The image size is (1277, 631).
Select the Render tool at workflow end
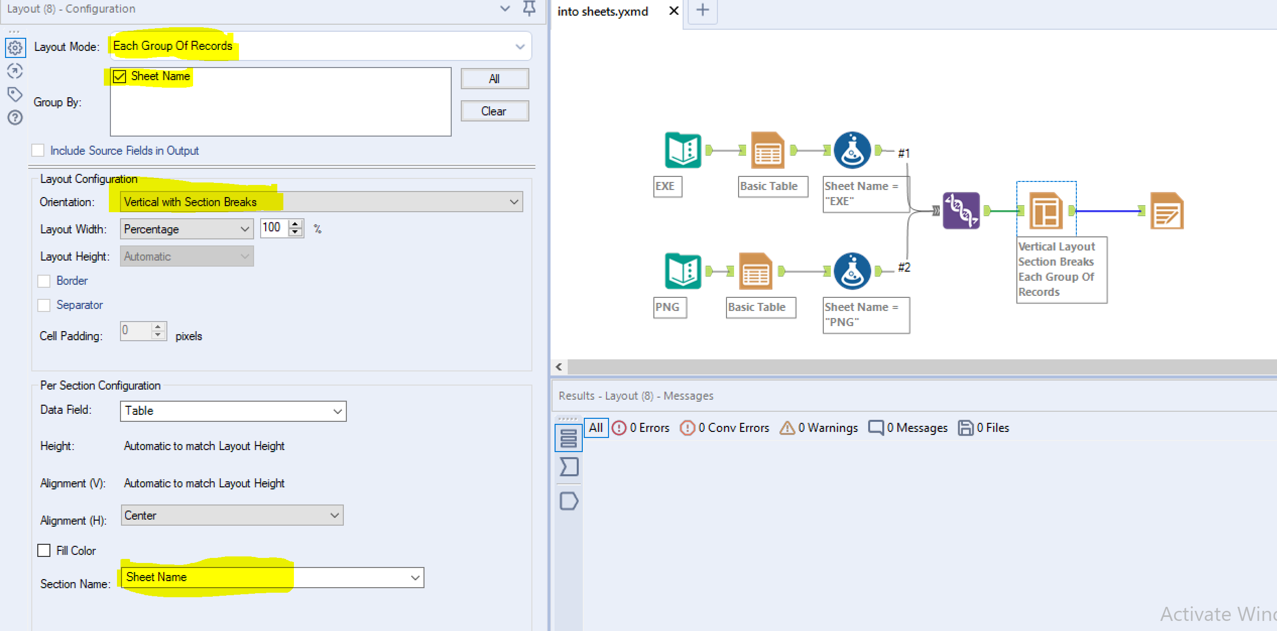[1166, 211]
